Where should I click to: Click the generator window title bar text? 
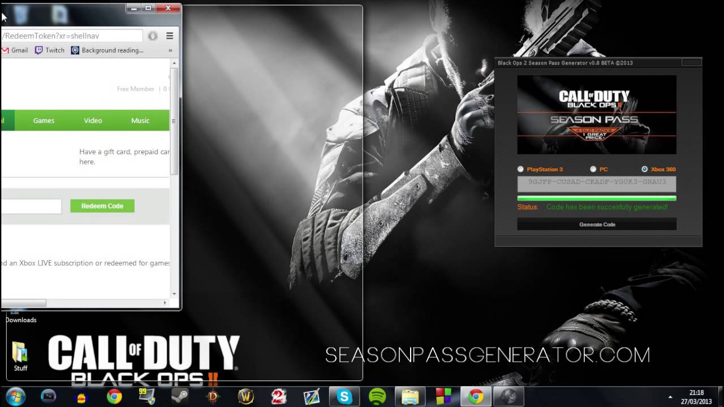pyautogui.click(x=565, y=63)
